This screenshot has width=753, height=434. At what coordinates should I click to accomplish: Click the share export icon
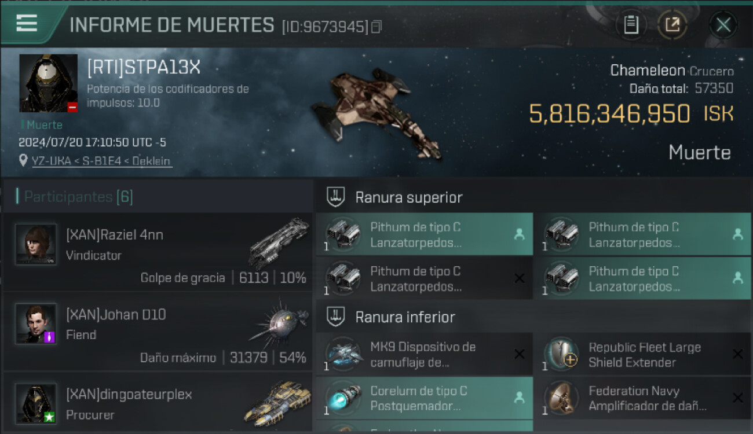click(672, 24)
